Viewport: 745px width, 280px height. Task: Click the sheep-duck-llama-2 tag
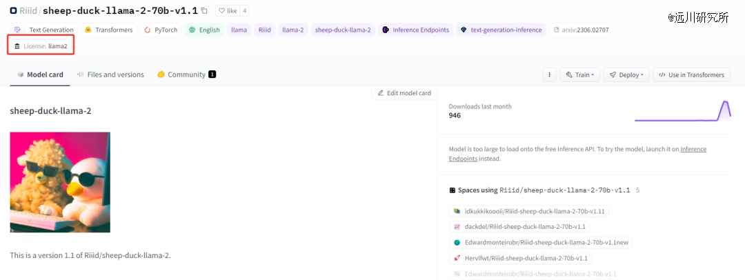(x=343, y=30)
